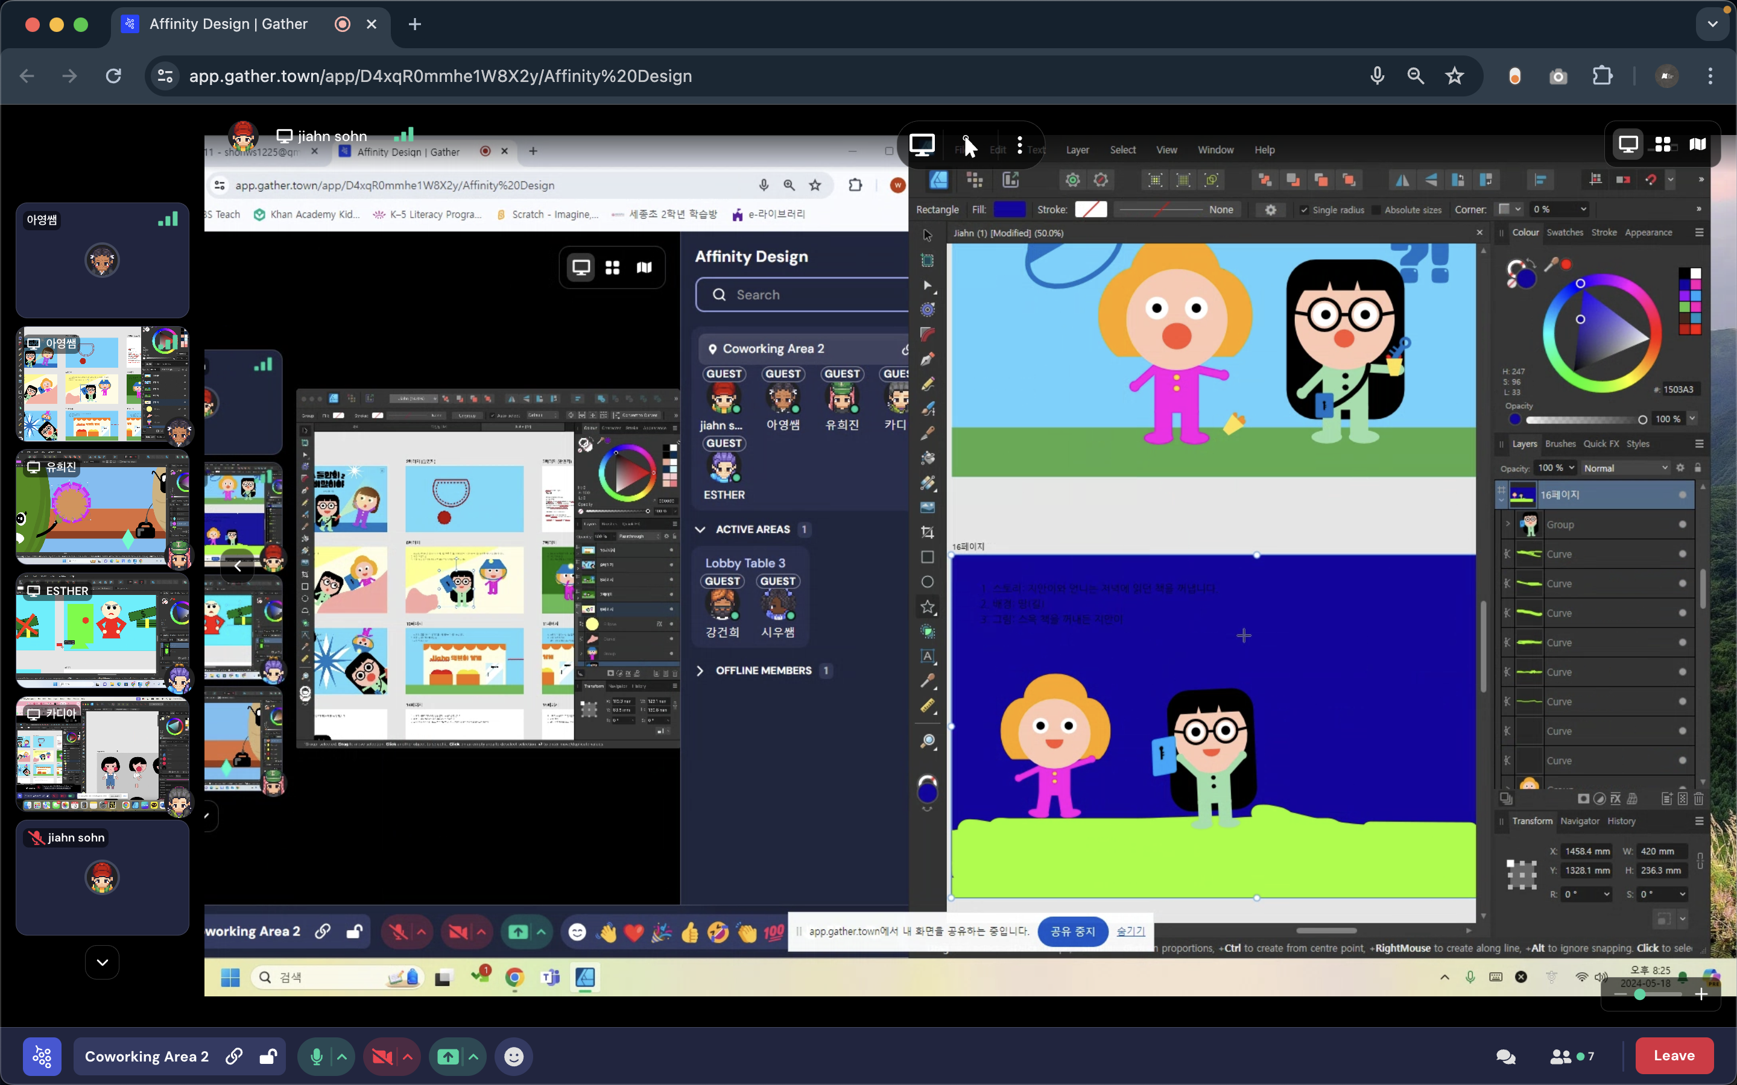Hide the 16페이지 artboard layer

click(1683, 495)
